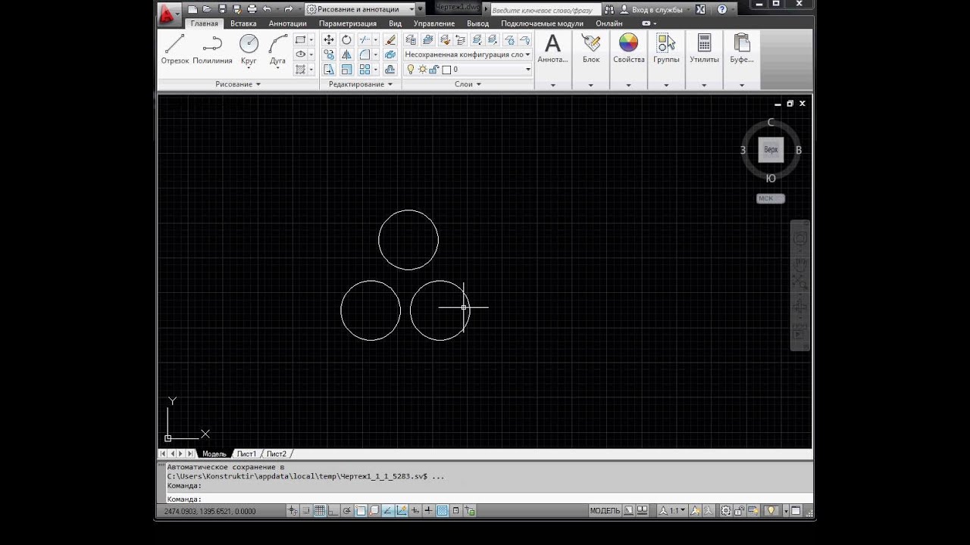The width and height of the screenshot is (970, 545).
Task: Click the Команда command line input
Action: [489, 500]
